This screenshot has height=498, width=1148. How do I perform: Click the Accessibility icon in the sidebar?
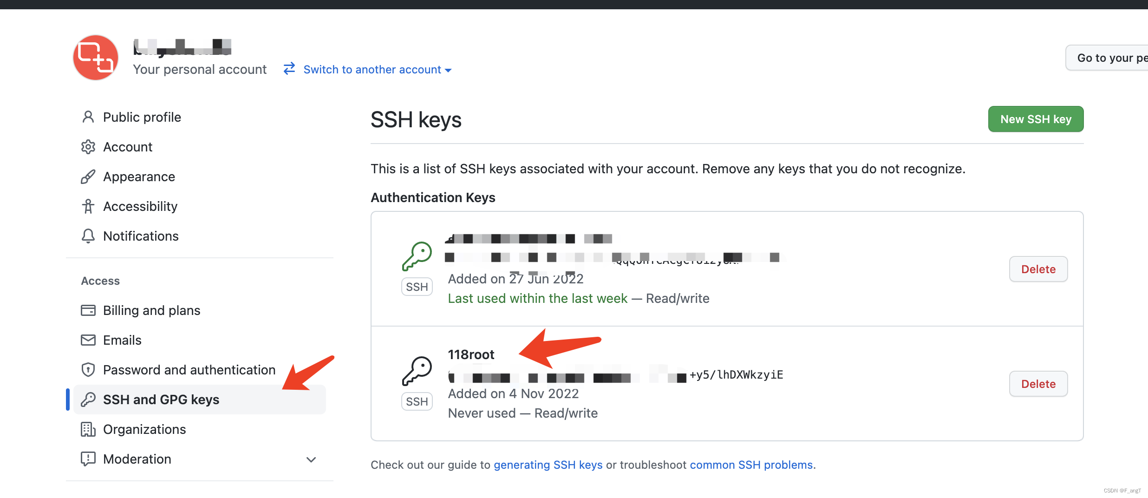88,206
